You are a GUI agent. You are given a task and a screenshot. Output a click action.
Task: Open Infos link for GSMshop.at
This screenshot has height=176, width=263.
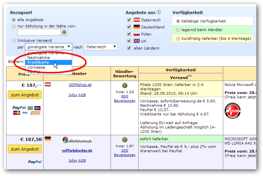[73, 95]
